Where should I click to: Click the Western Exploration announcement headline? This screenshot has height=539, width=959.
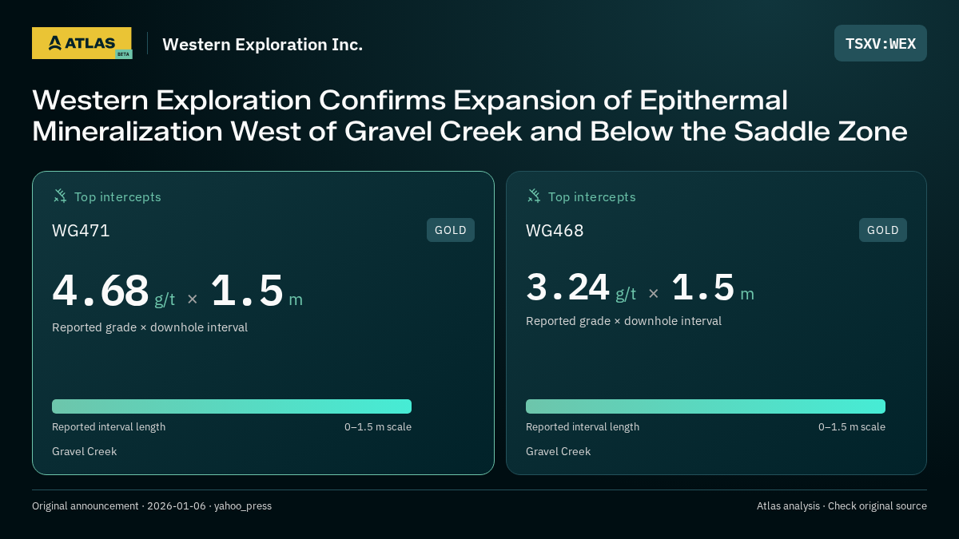click(470, 115)
